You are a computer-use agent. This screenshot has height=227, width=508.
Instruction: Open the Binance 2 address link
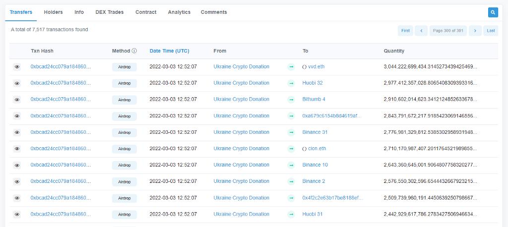(x=314, y=181)
